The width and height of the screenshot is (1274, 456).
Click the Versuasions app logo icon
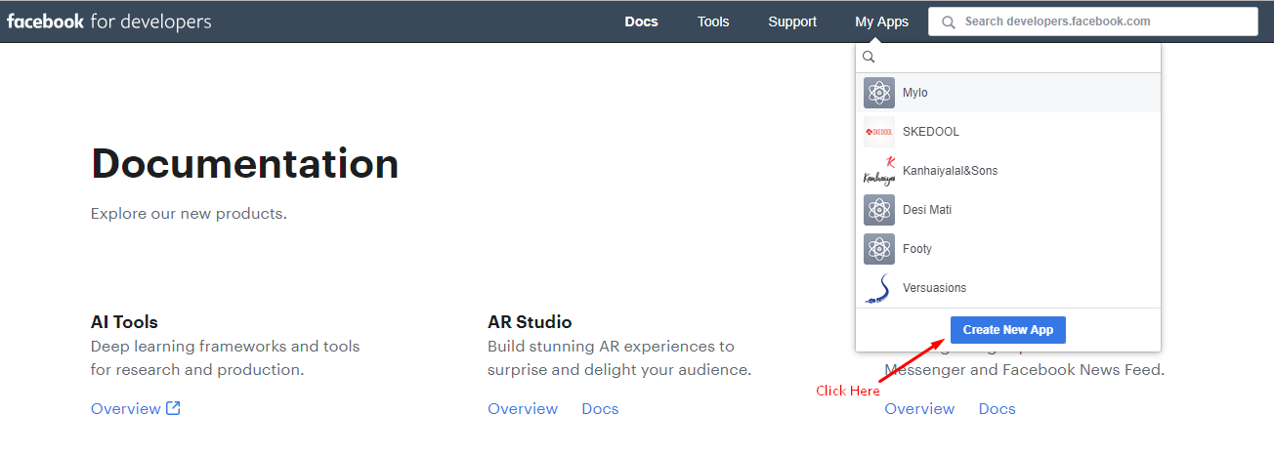(x=879, y=288)
